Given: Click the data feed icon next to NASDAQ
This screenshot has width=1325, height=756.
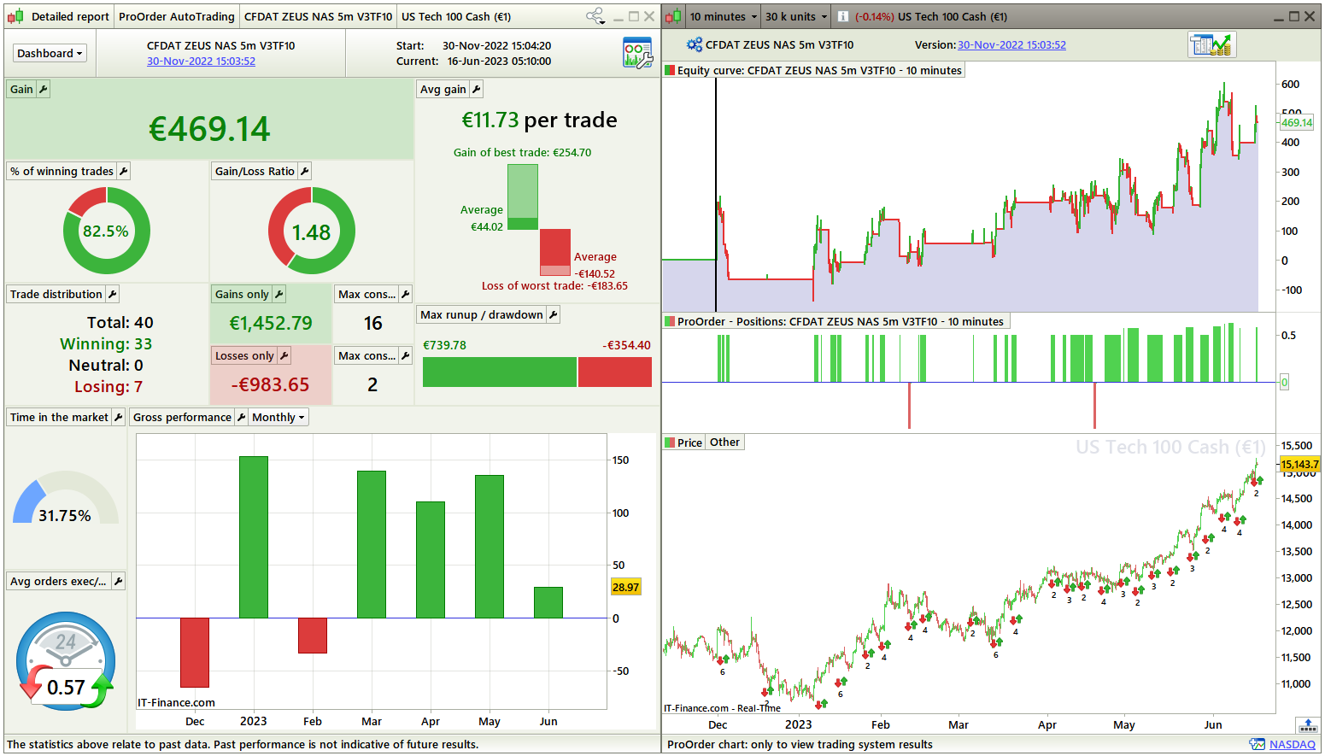Looking at the screenshot, I should [x=1257, y=744].
